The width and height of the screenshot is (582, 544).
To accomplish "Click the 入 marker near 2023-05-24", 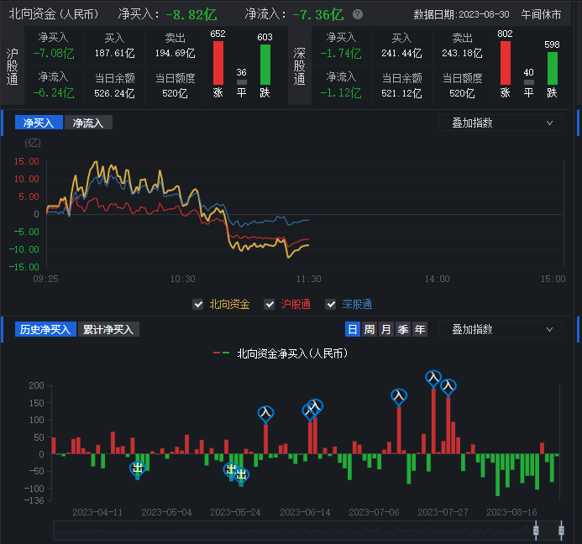I will point(265,413).
